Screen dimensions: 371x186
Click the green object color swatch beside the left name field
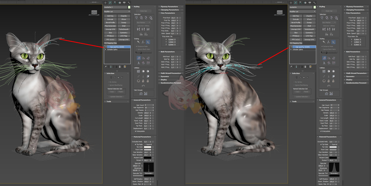coord(129,7)
